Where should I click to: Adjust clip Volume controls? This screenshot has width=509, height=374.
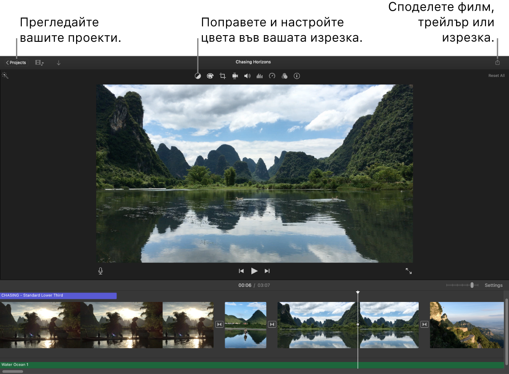click(247, 76)
